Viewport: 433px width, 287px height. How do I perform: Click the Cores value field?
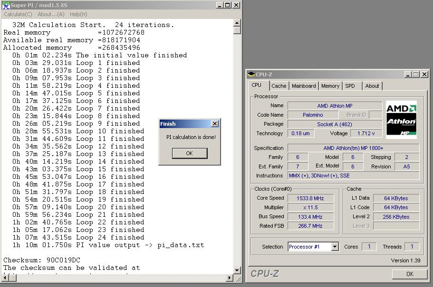click(x=369, y=247)
